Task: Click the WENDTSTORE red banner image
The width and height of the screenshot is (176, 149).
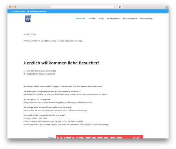Action: 100,137
